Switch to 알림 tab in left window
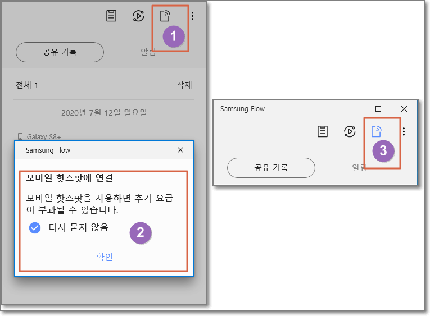 point(148,52)
